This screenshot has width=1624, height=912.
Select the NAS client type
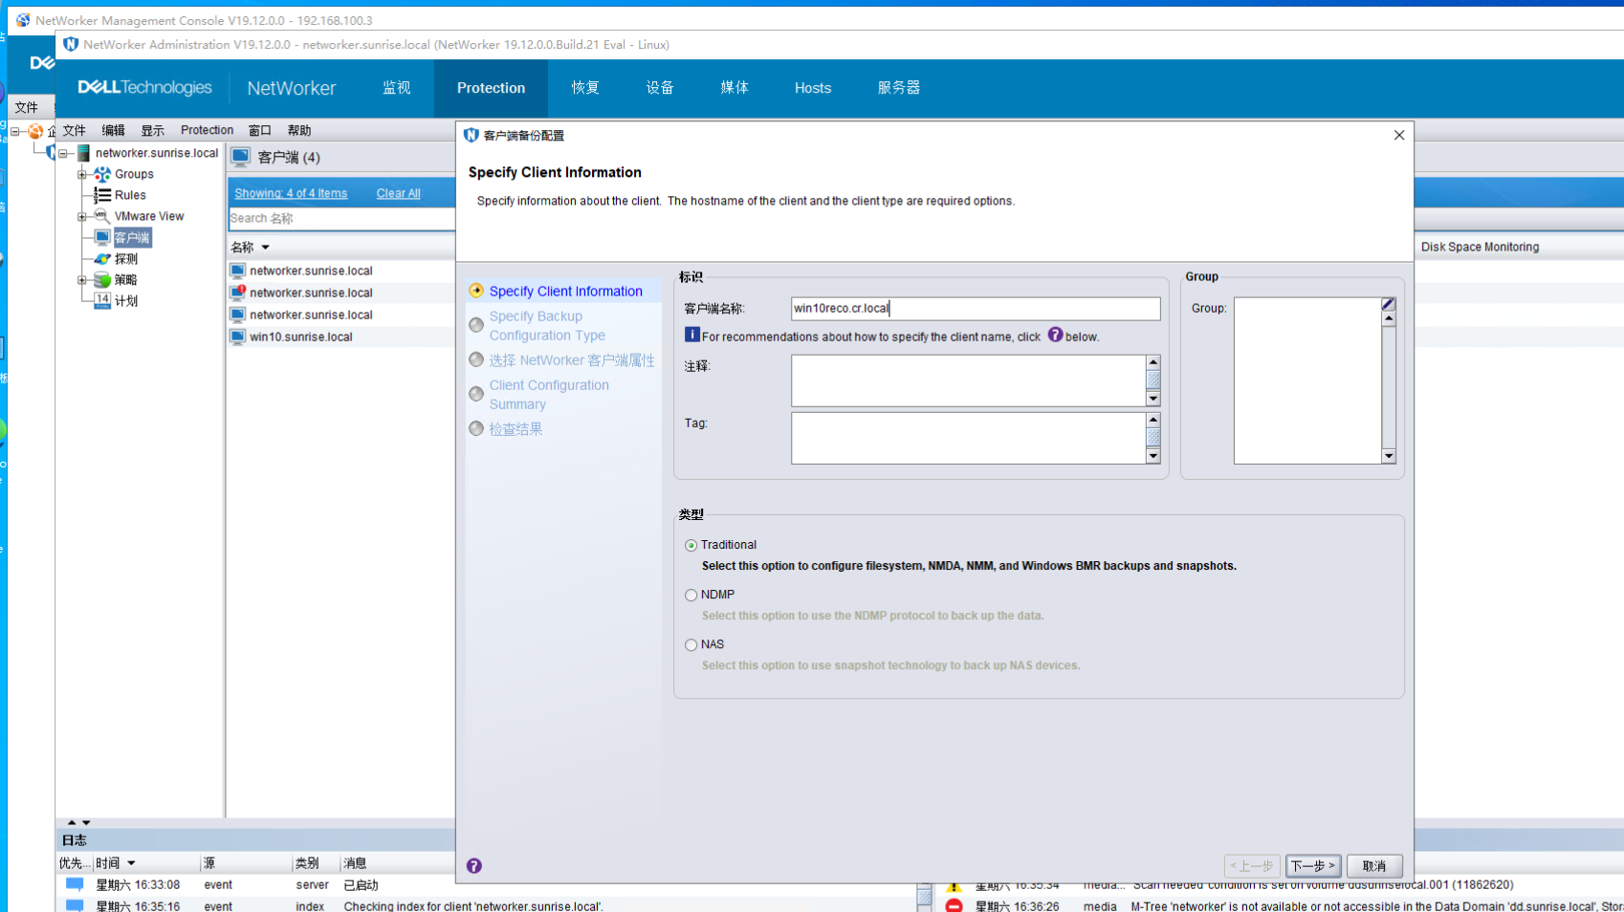[x=691, y=644]
